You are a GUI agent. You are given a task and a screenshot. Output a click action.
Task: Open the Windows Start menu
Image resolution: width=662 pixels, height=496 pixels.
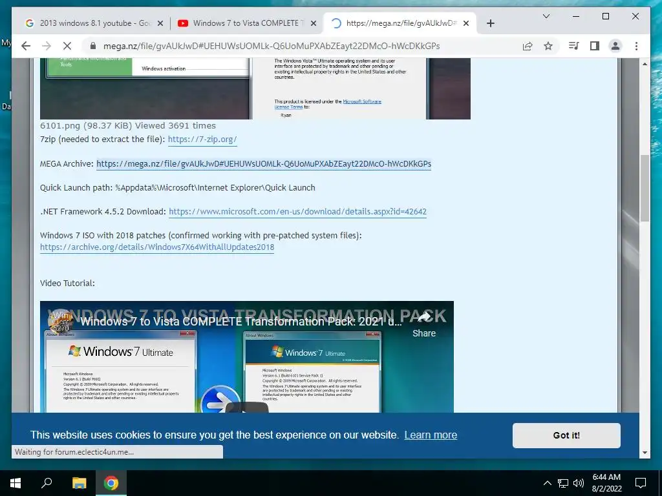(x=16, y=483)
